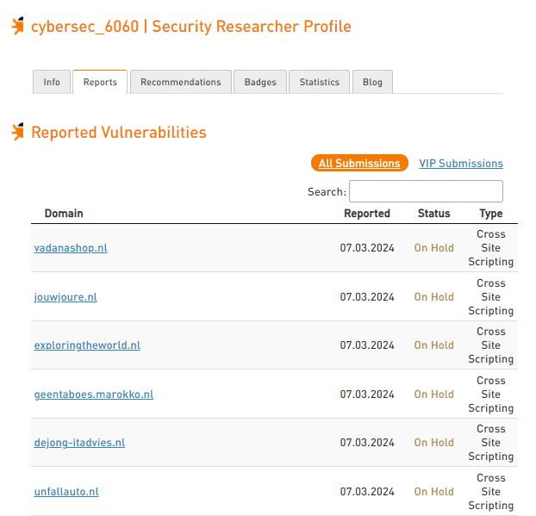
Task: Focus the Search input field
Action: click(426, 191)
